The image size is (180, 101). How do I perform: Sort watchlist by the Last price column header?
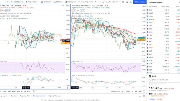coord(165,6)
